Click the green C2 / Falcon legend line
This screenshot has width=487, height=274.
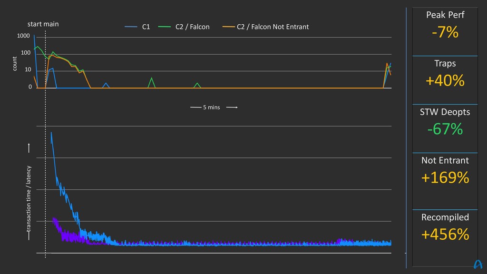(164, 27)
